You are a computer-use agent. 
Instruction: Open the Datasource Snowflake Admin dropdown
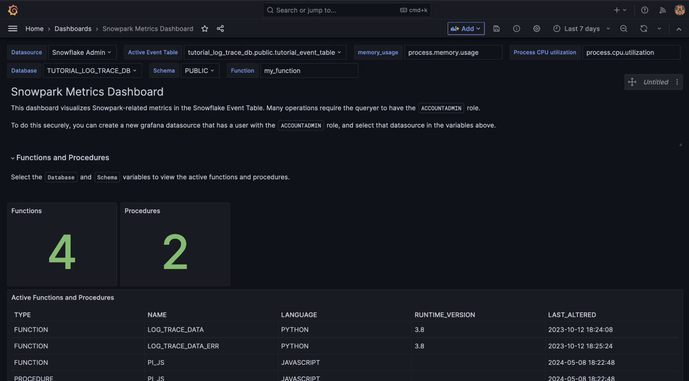(82, 52)
